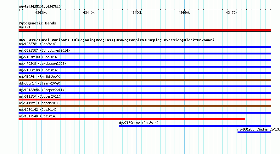Screen dimensions: 280x154
Task: Click the brown bar for nsv611151
Action: tap(145, 106)
